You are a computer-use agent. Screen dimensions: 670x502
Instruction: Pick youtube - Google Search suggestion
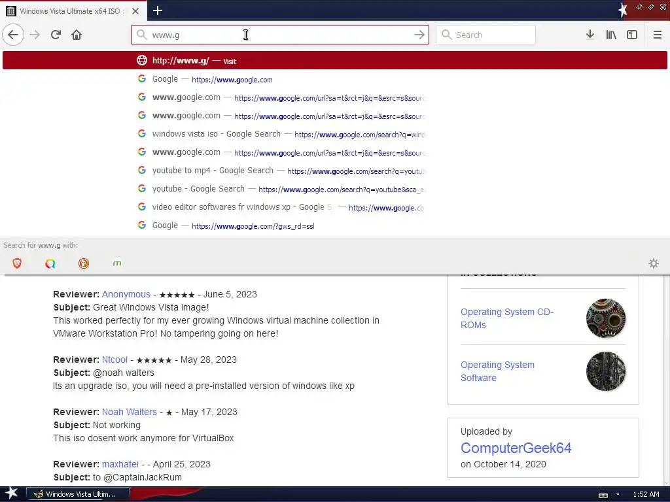[335, 189]
